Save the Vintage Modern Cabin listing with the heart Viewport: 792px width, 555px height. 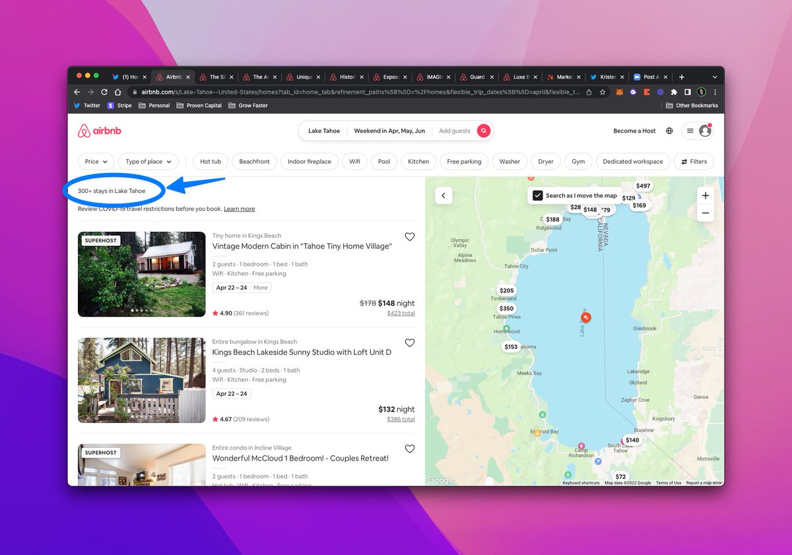coord(410,237)
